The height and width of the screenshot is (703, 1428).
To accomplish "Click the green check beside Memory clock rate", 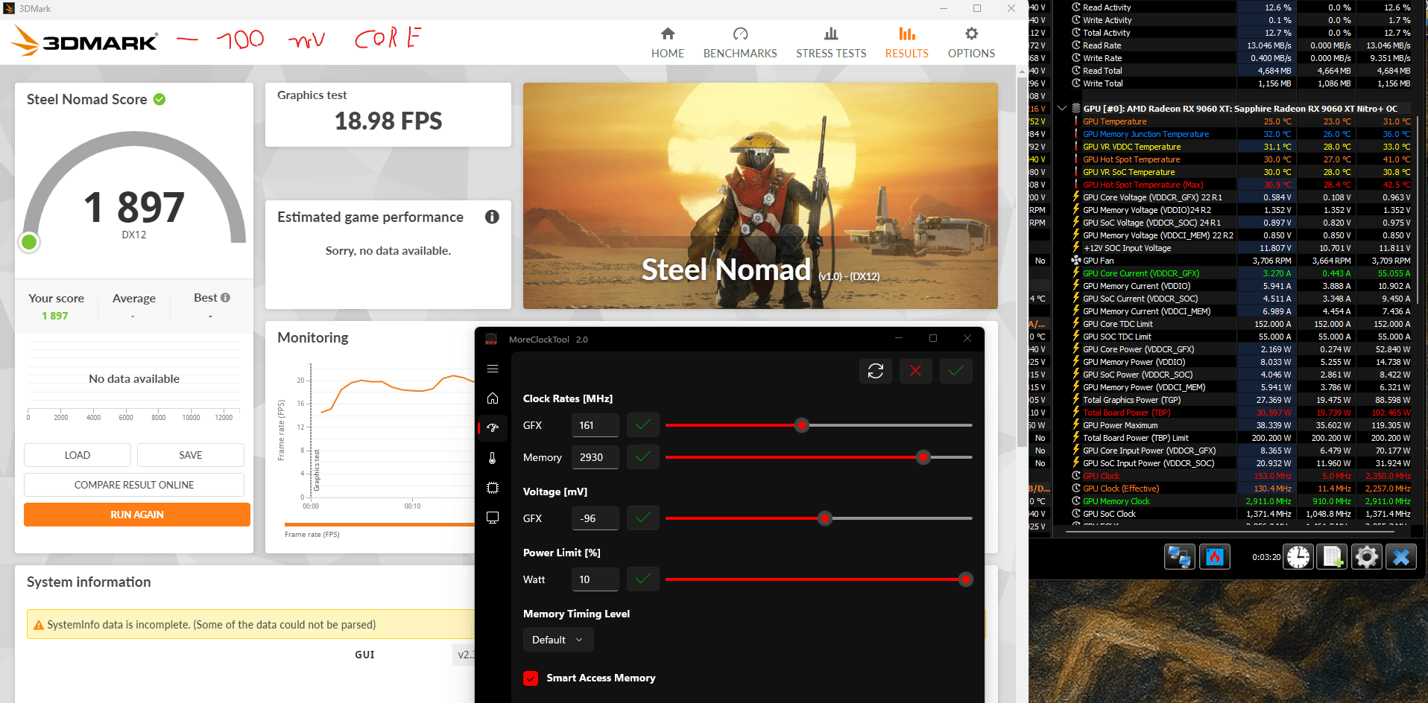I will 643,457.
